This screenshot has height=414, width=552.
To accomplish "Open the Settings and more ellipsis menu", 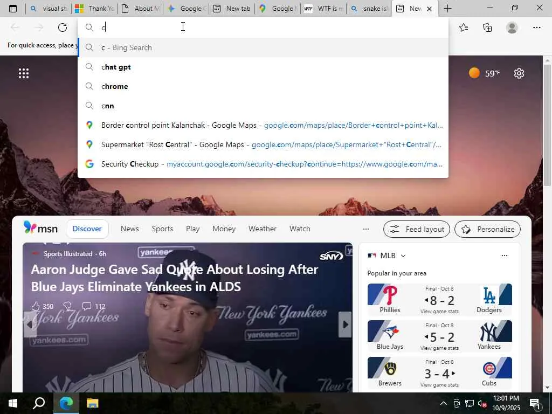I will tap(536, 27).
